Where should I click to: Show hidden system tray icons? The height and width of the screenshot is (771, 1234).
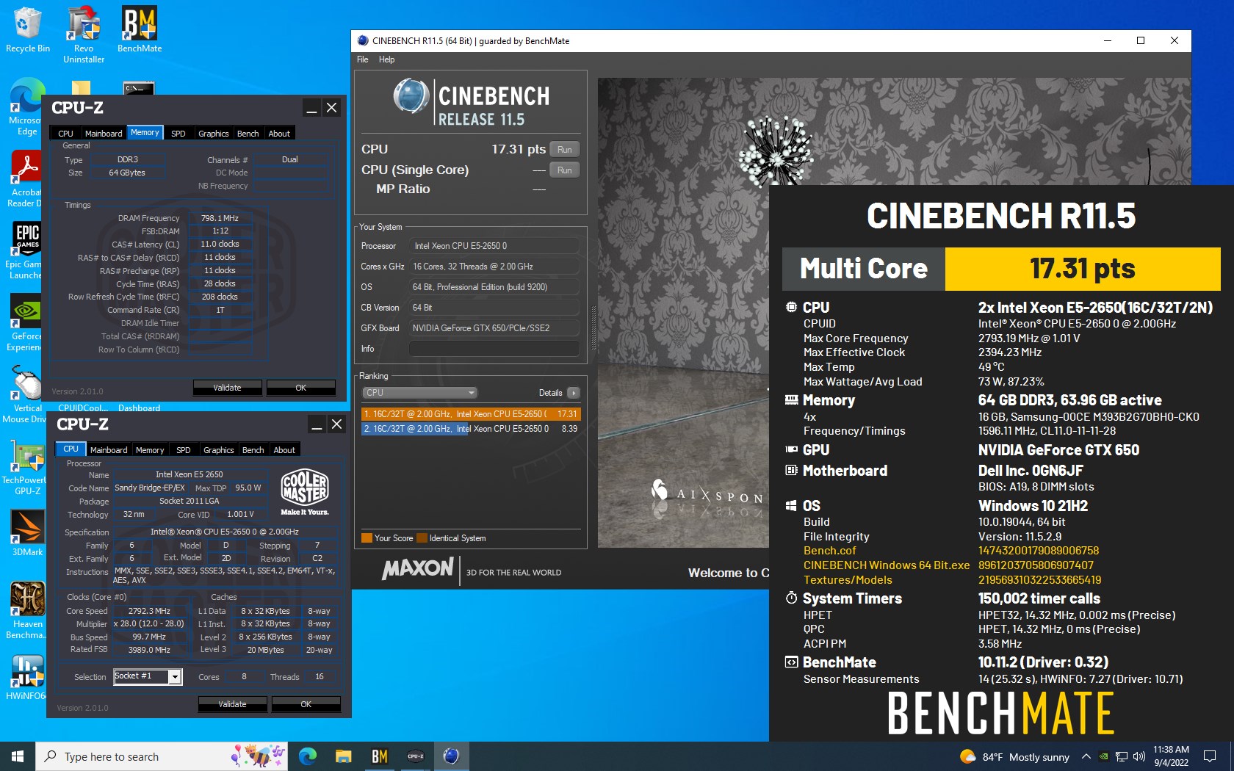(x=1086, y=756)
